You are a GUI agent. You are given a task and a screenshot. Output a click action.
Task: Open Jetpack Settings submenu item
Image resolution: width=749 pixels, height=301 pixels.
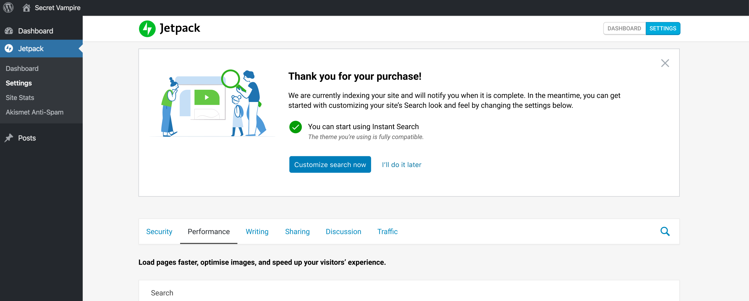point(19,83)
